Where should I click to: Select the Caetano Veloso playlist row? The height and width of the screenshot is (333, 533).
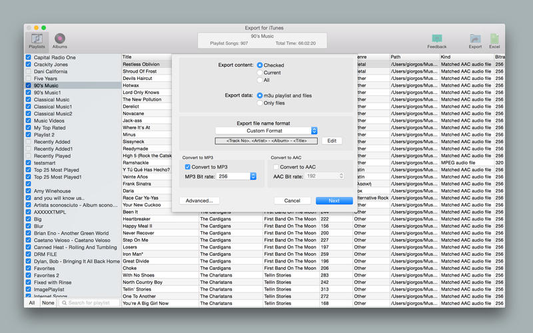point(73,240)
